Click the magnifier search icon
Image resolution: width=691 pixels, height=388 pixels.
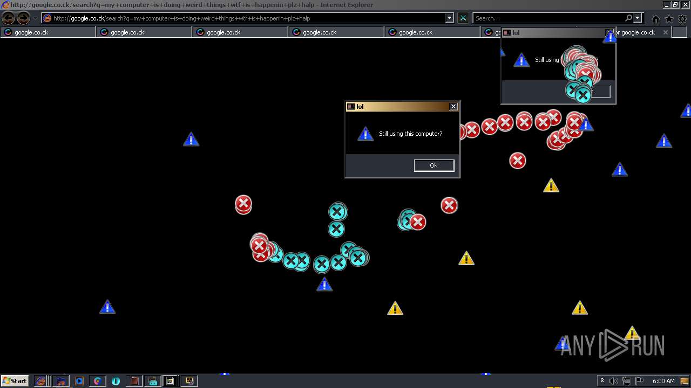point(628,18)
